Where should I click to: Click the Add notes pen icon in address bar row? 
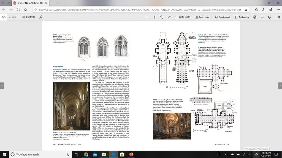(264, 10)
